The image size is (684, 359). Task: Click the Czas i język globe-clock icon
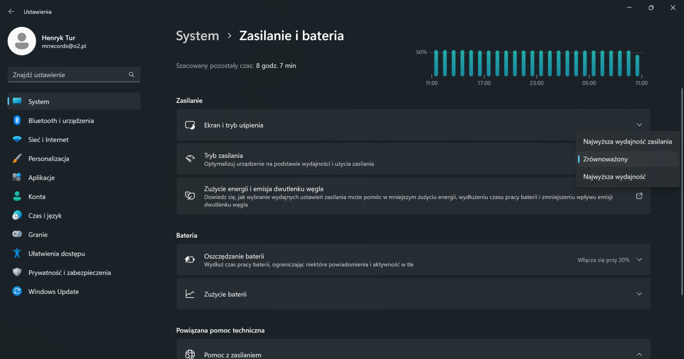(x=17, y=215)
